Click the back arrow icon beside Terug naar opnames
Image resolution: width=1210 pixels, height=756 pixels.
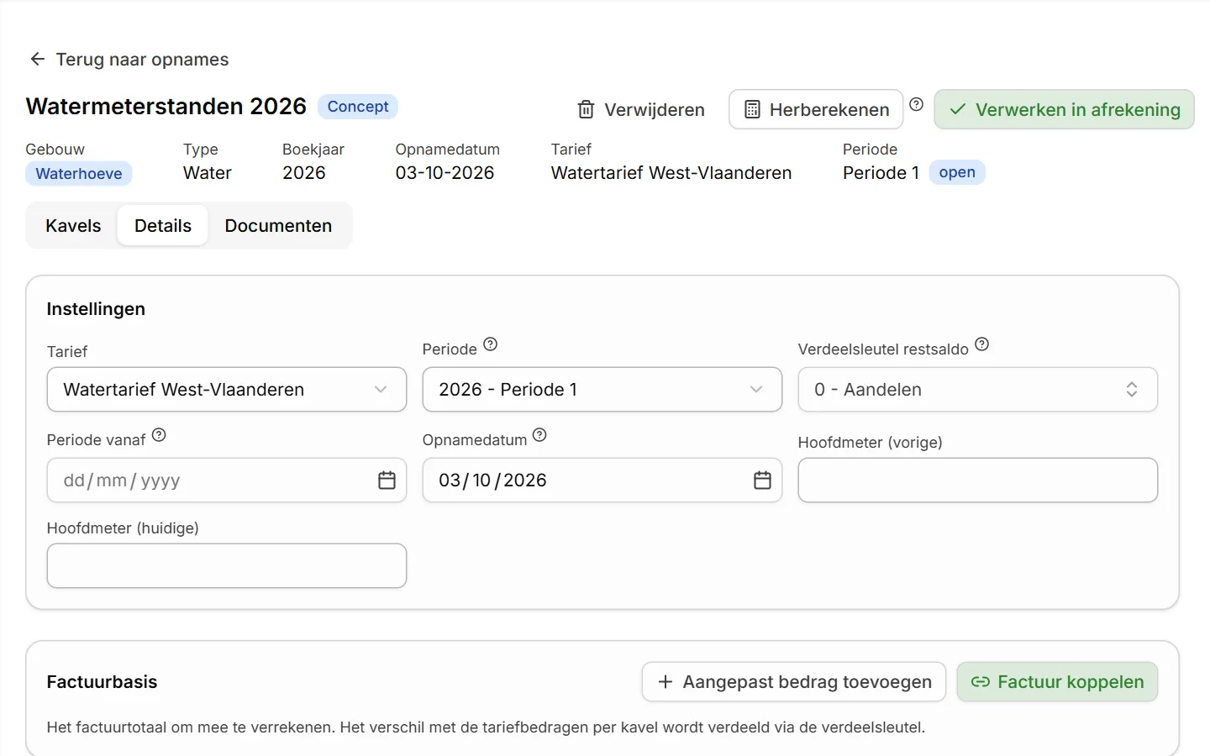tap(37, 59)
